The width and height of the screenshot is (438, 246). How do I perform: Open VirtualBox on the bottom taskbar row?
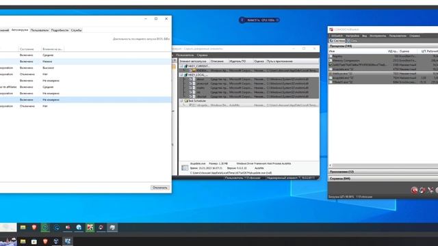point(56,241)
